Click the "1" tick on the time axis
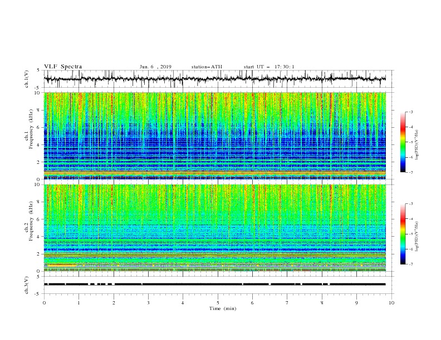 click(79, 303)
